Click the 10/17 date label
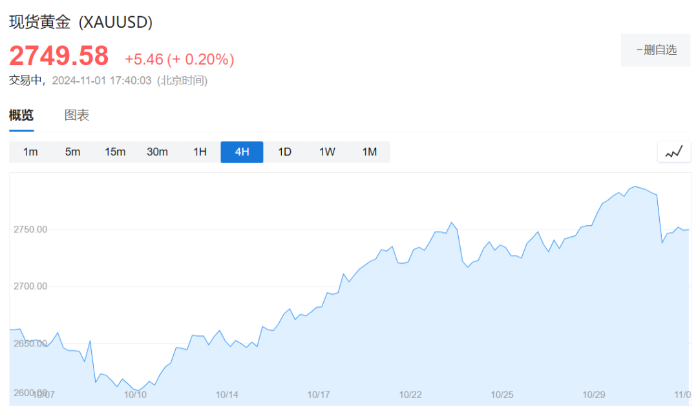This screenshot has width=698, height=409. click(x=319, y=395)
